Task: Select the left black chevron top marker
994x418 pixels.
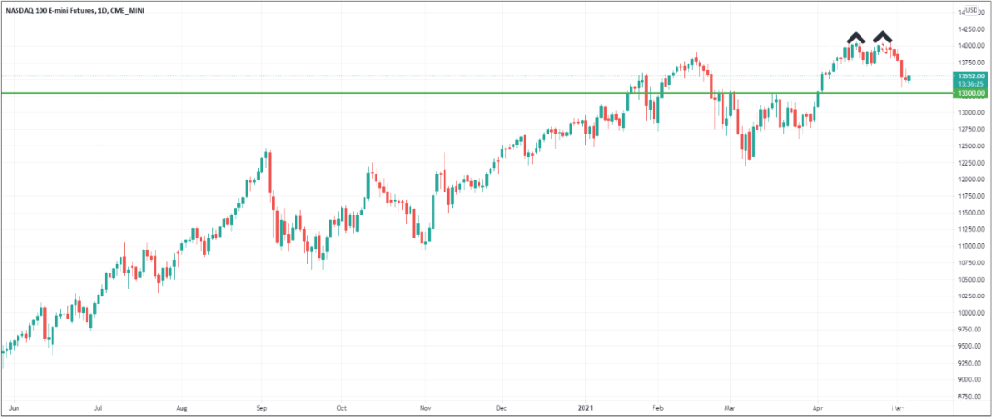Action: tap(856, 38)
